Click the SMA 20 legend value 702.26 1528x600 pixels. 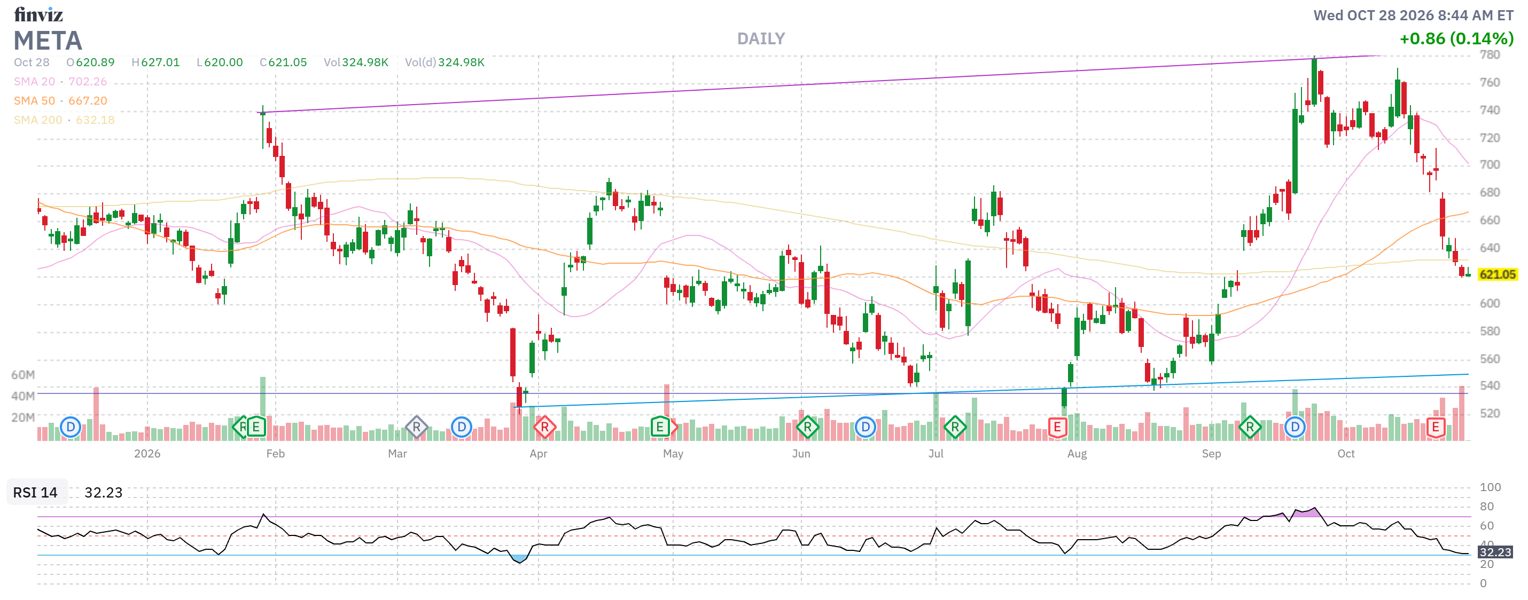88,81
